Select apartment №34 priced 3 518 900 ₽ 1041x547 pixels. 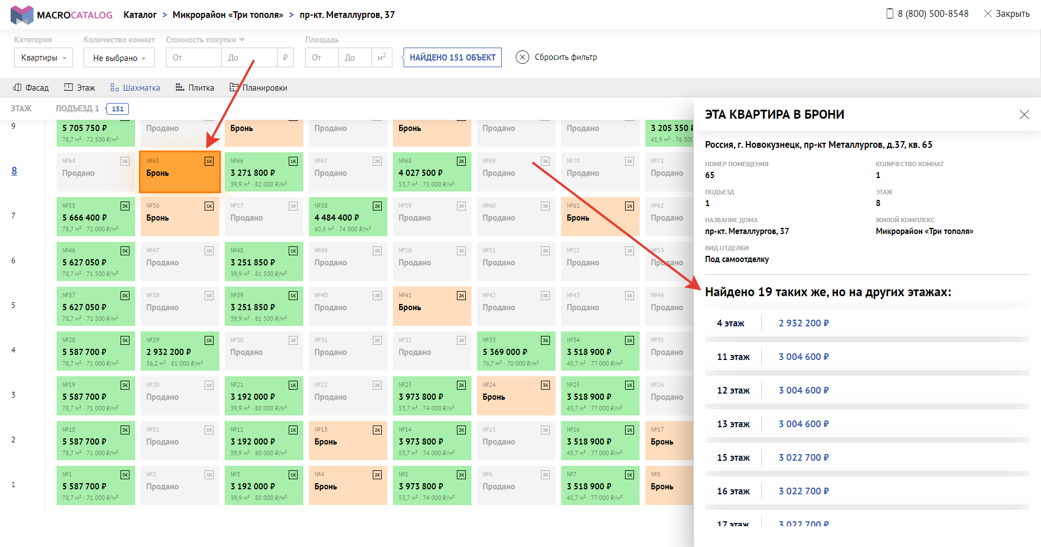point(600,351)
